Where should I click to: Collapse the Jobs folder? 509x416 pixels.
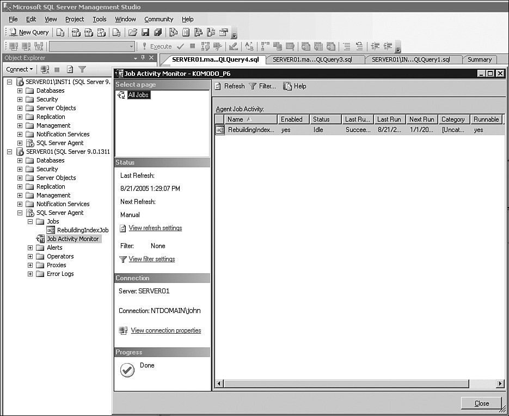point(30,222)
